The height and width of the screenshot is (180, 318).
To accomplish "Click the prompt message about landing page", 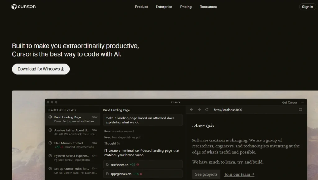I will [143, 120].
